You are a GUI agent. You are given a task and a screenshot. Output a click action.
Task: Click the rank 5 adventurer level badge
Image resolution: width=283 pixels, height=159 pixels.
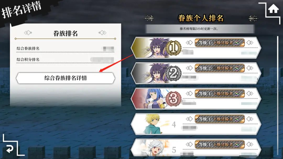point(220,144)
